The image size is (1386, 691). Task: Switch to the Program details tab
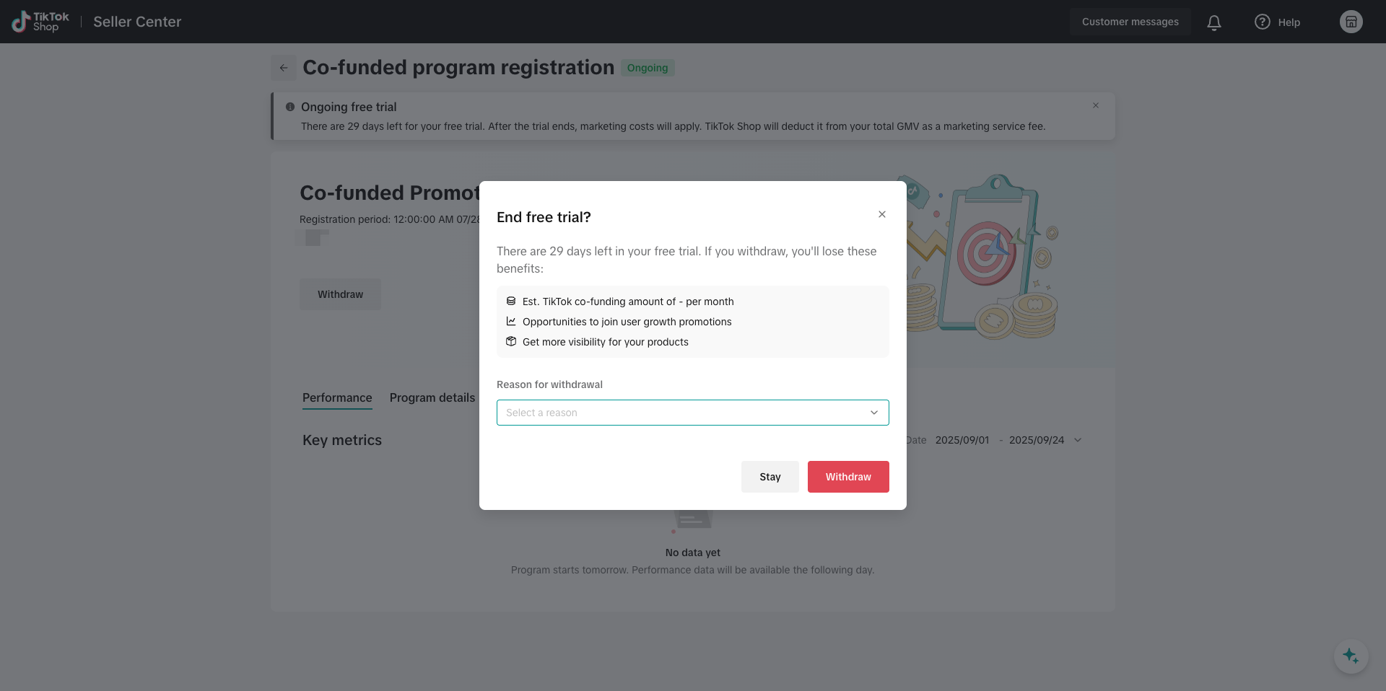coord(432,397)
